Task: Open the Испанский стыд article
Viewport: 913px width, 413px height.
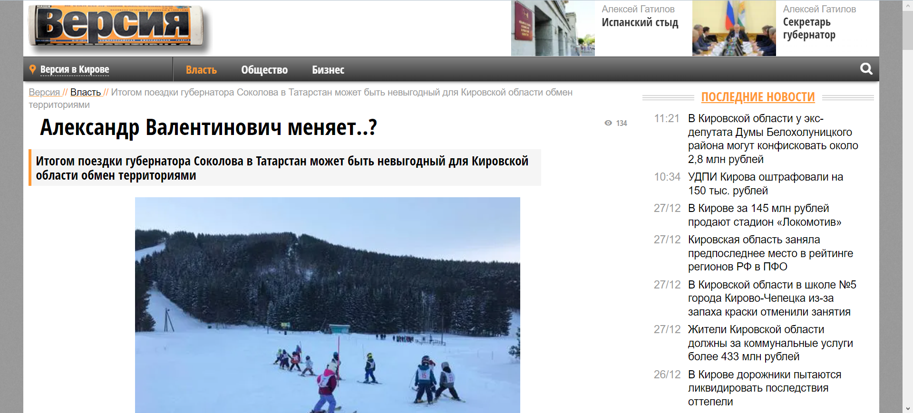Action: pos(640,22)
